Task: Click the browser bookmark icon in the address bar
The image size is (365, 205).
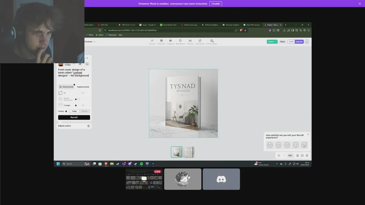Action: (x=100, y=30)
